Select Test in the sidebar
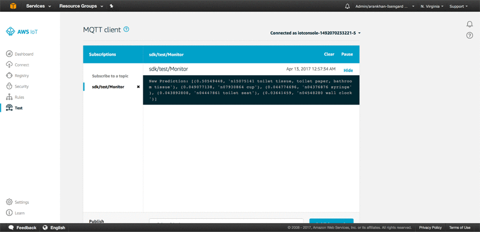This screenshot has width=480, height=232. [19, 108]
